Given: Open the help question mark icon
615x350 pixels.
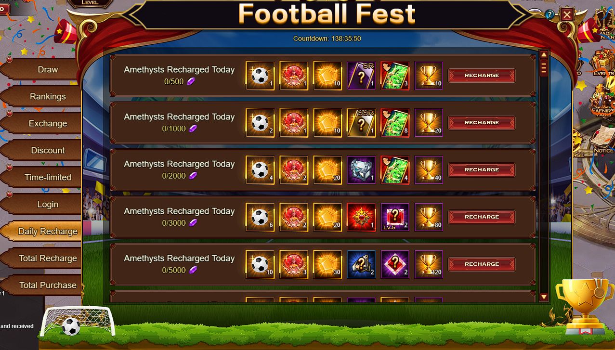Looking at the screenshot, I should pyautogui.click(x=550, y=14).
